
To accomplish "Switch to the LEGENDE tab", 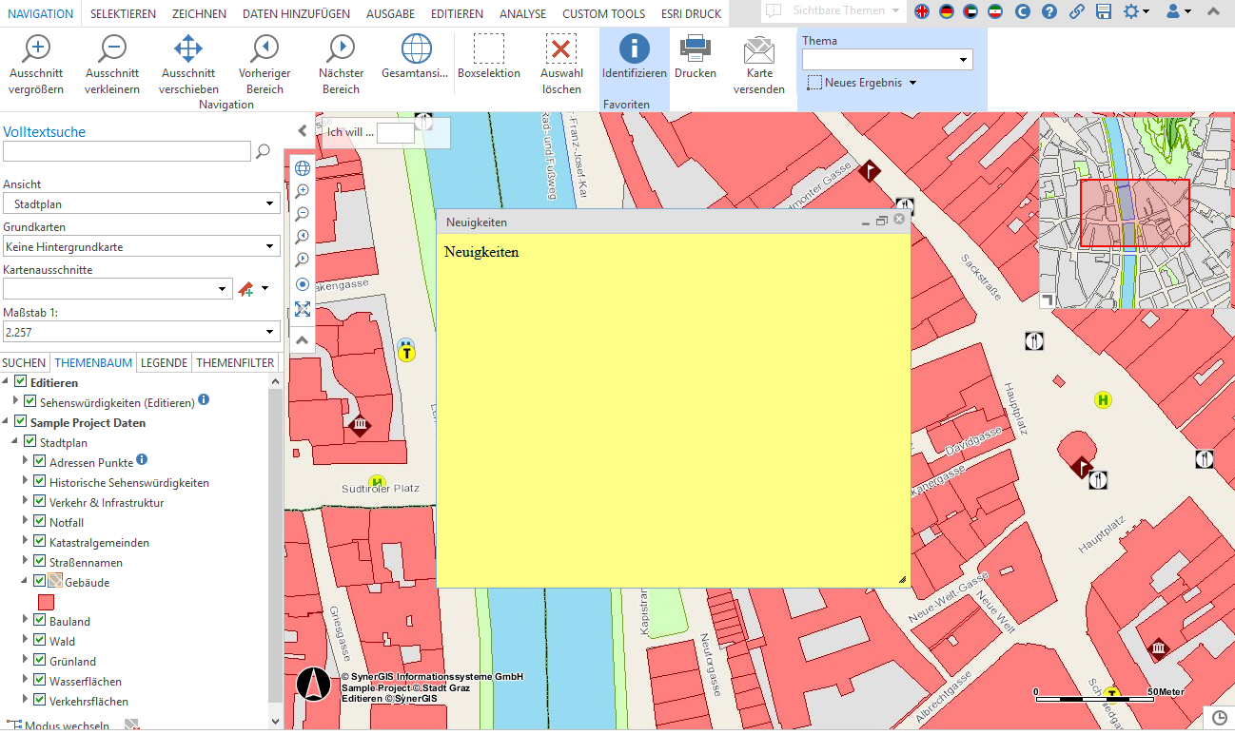I will (164, 362).
